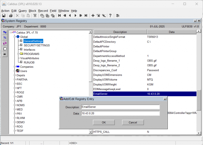Click the search magnifier sidebar icon

click(5, 49)
